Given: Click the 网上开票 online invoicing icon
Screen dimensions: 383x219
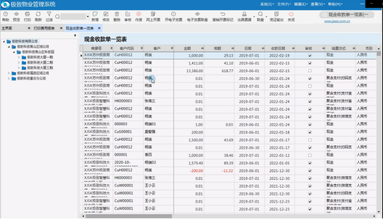Looking at the screenshot, I should click(x=153, y=14).
